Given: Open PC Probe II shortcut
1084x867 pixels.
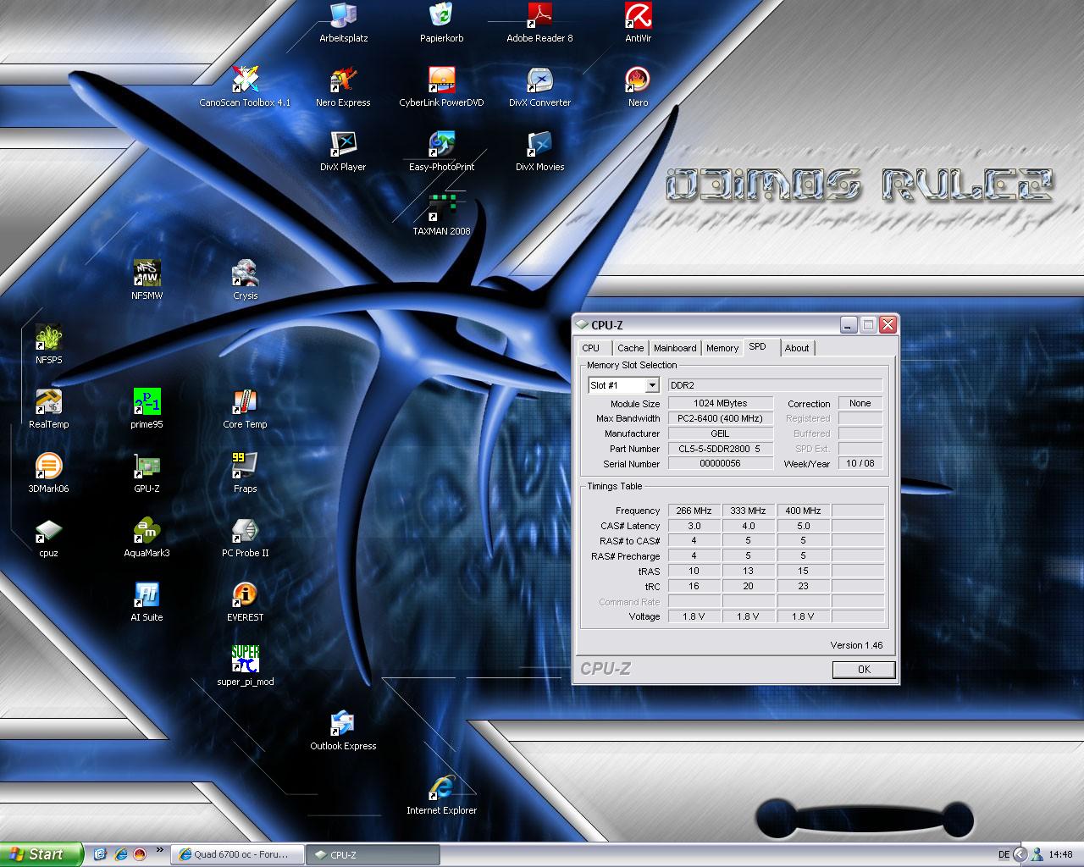Looking at the screenshot, I should click(245, 537).
